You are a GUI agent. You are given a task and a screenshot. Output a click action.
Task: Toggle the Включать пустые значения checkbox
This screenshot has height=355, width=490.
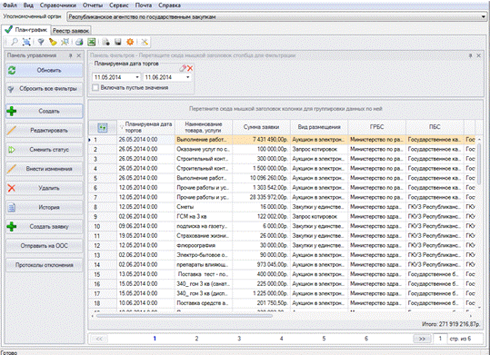point(95,88)
